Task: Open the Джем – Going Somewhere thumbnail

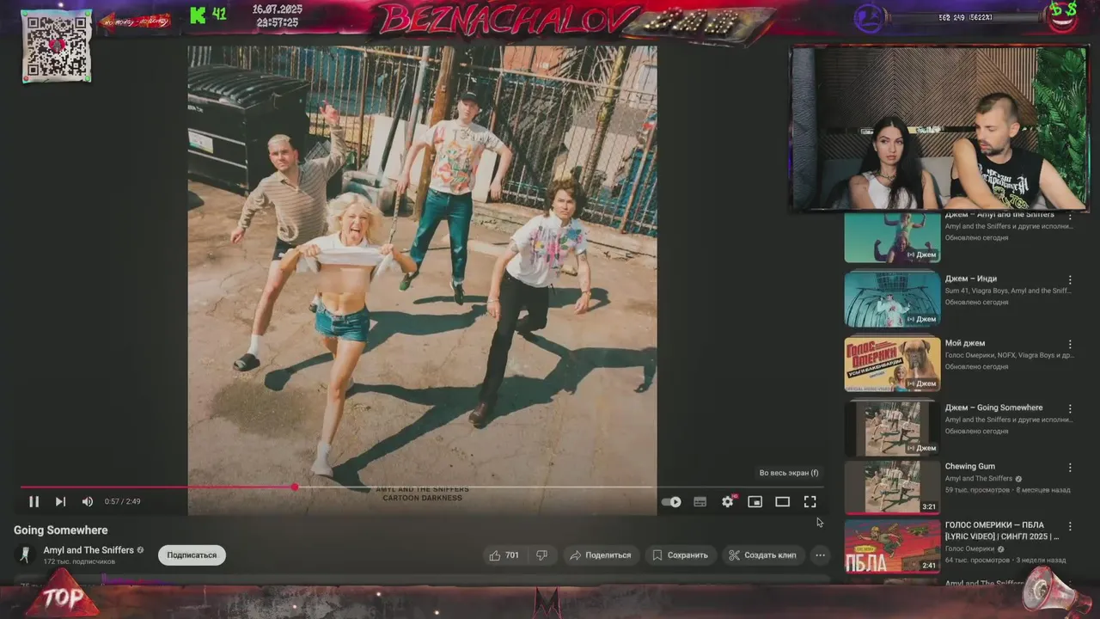Action: [x=892, y=428]
